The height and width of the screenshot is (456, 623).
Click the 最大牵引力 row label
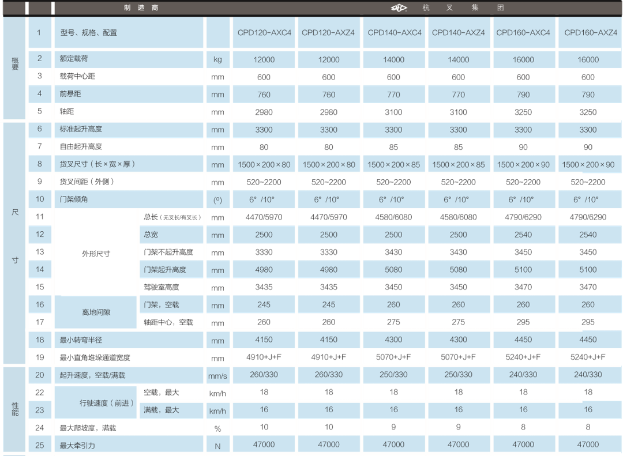pyautogui.click(x=77, y=445)
